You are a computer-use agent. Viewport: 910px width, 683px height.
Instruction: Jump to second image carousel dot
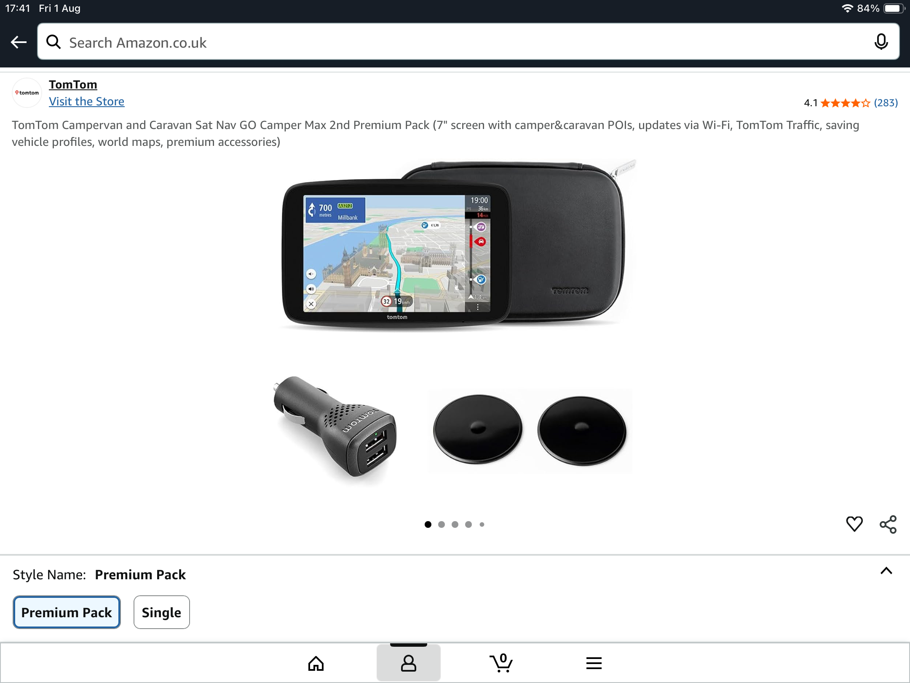(442, 524)
